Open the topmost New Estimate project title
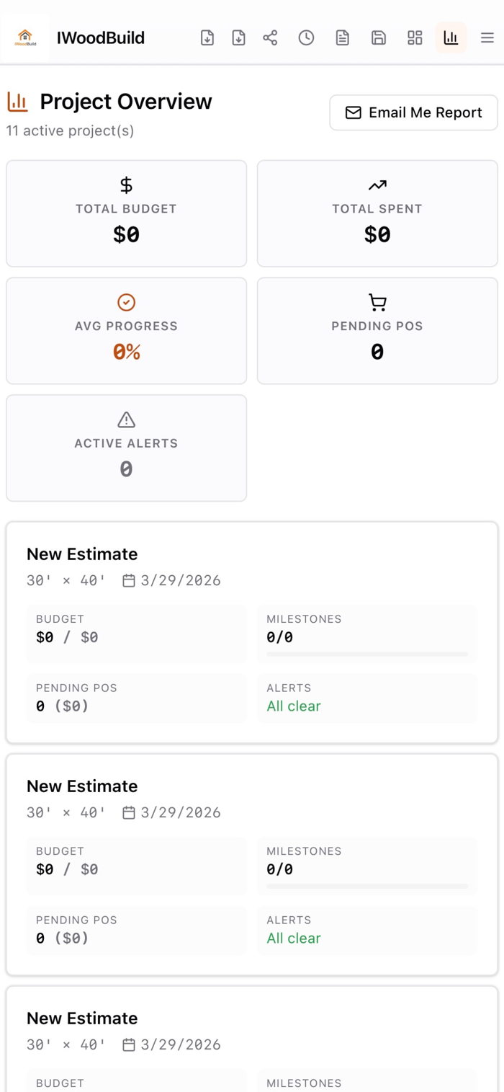504x1092 pixels. [82, 554]
